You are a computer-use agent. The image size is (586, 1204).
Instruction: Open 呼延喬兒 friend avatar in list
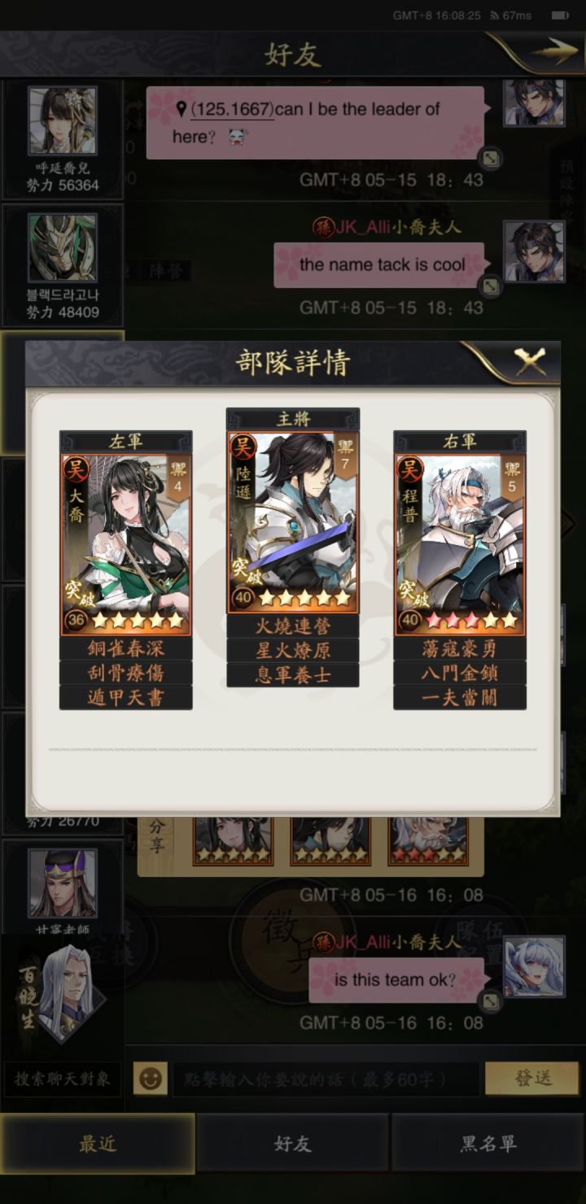[63, 120]
